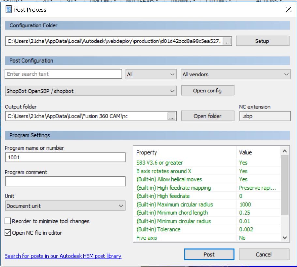This screenshot has height=267, width=297.
Task: Expand the All vendors dropdown
Action: (235, 74)
